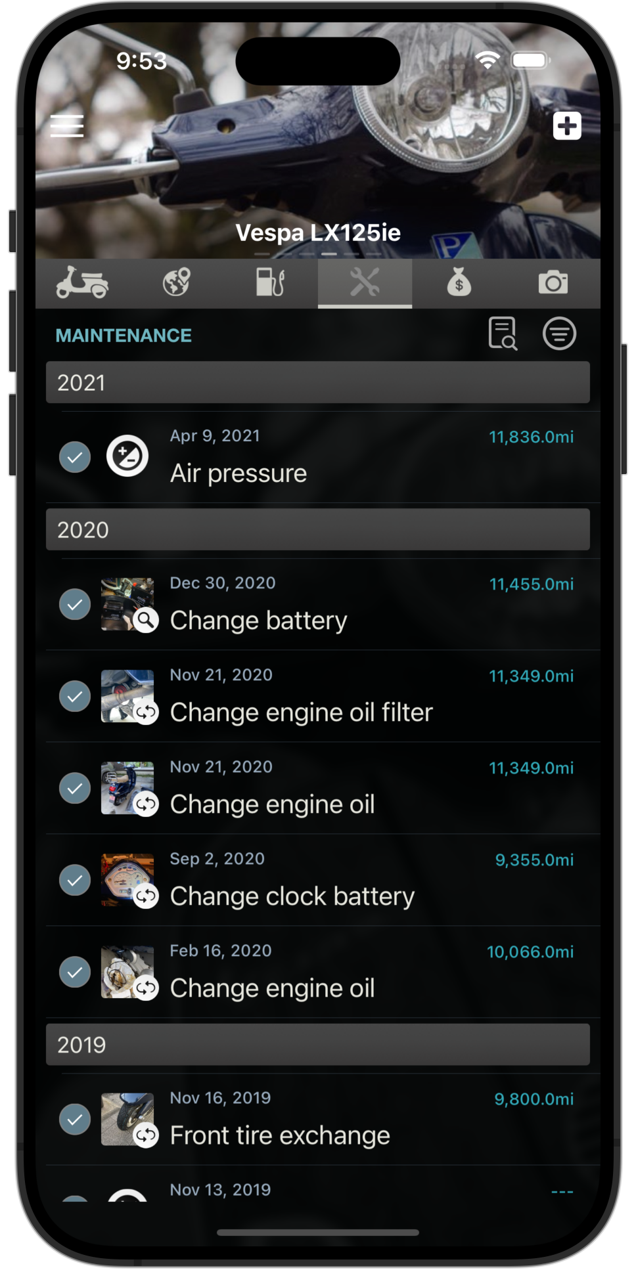The image size is (636, 1270).
Task: Tap the Air pressure gauge icon
Action: pos(127,456)
